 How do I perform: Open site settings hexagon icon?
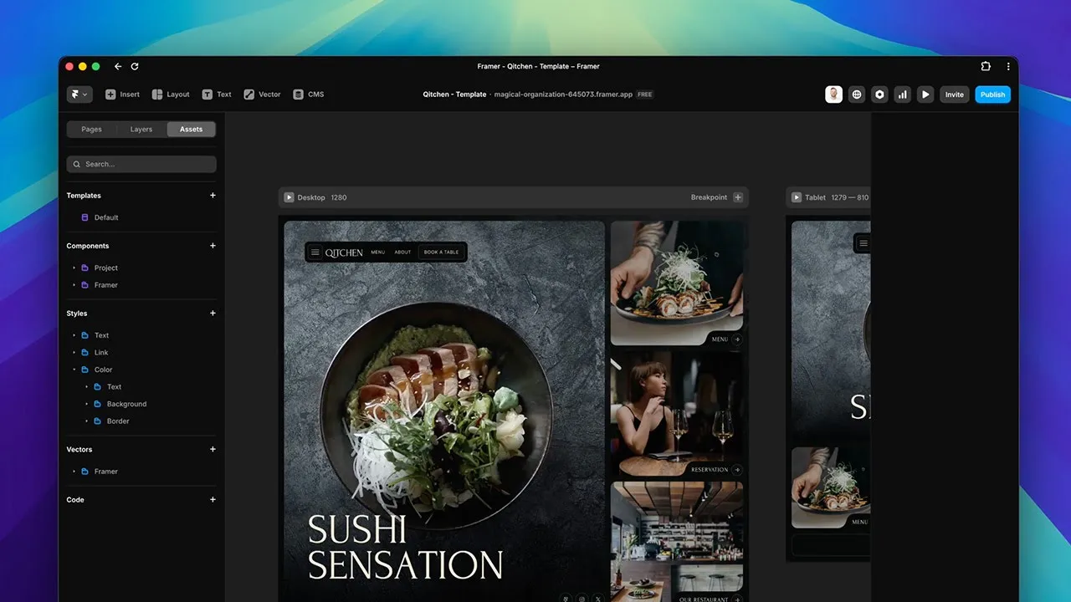coord(879,94)
